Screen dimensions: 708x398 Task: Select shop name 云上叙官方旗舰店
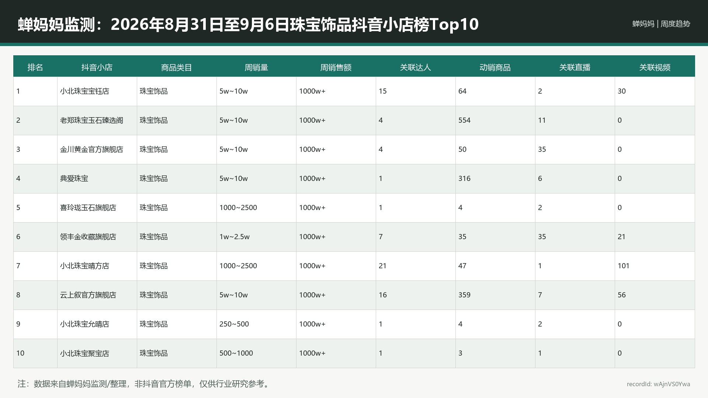[88, 295]
